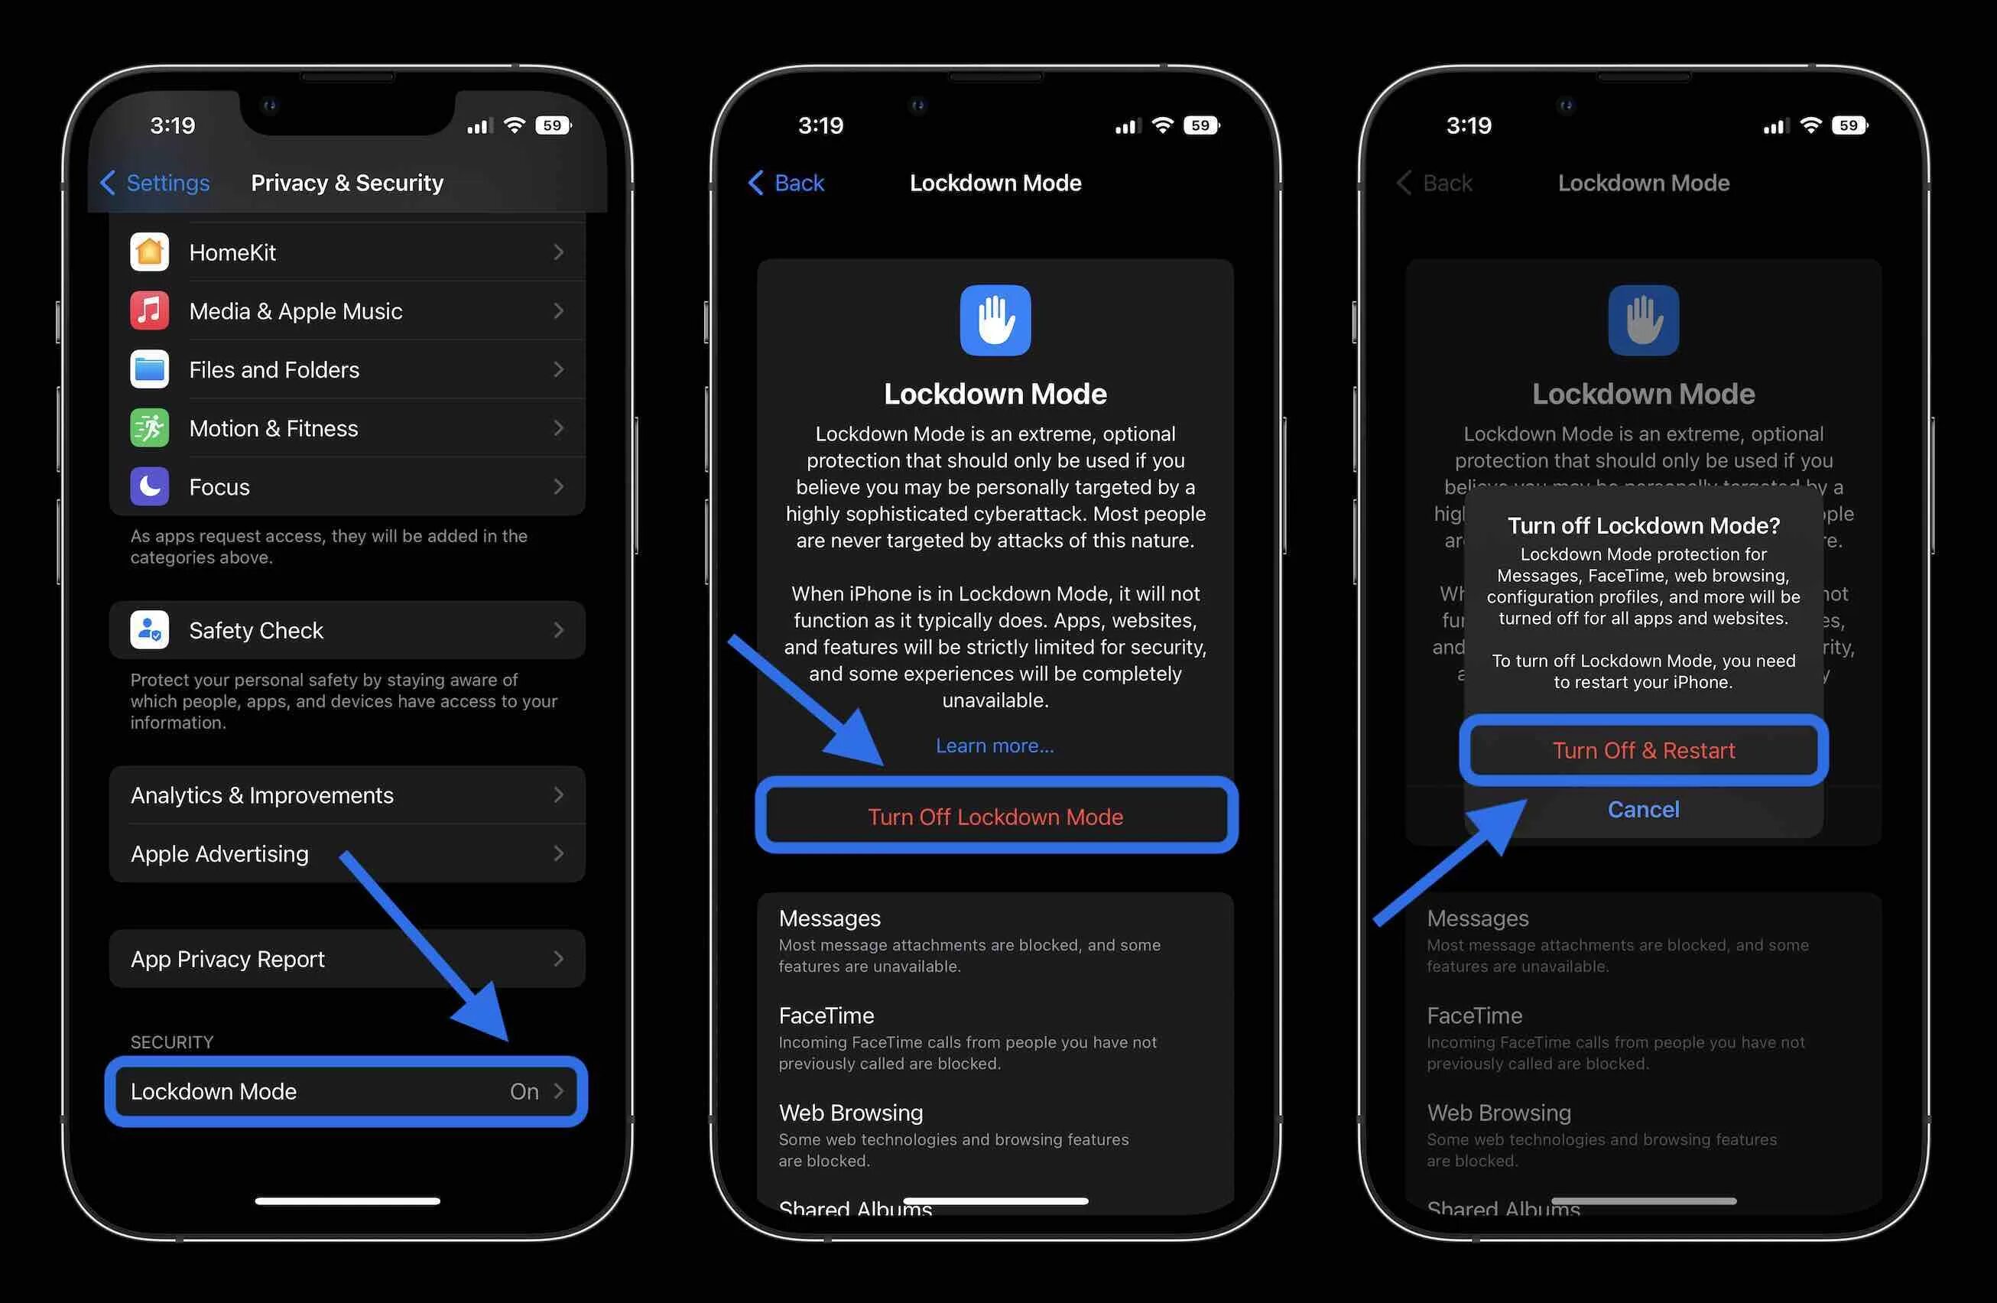Click the Learn more link
Viewport: 1997px width, 1303px height.
[995, 744]
